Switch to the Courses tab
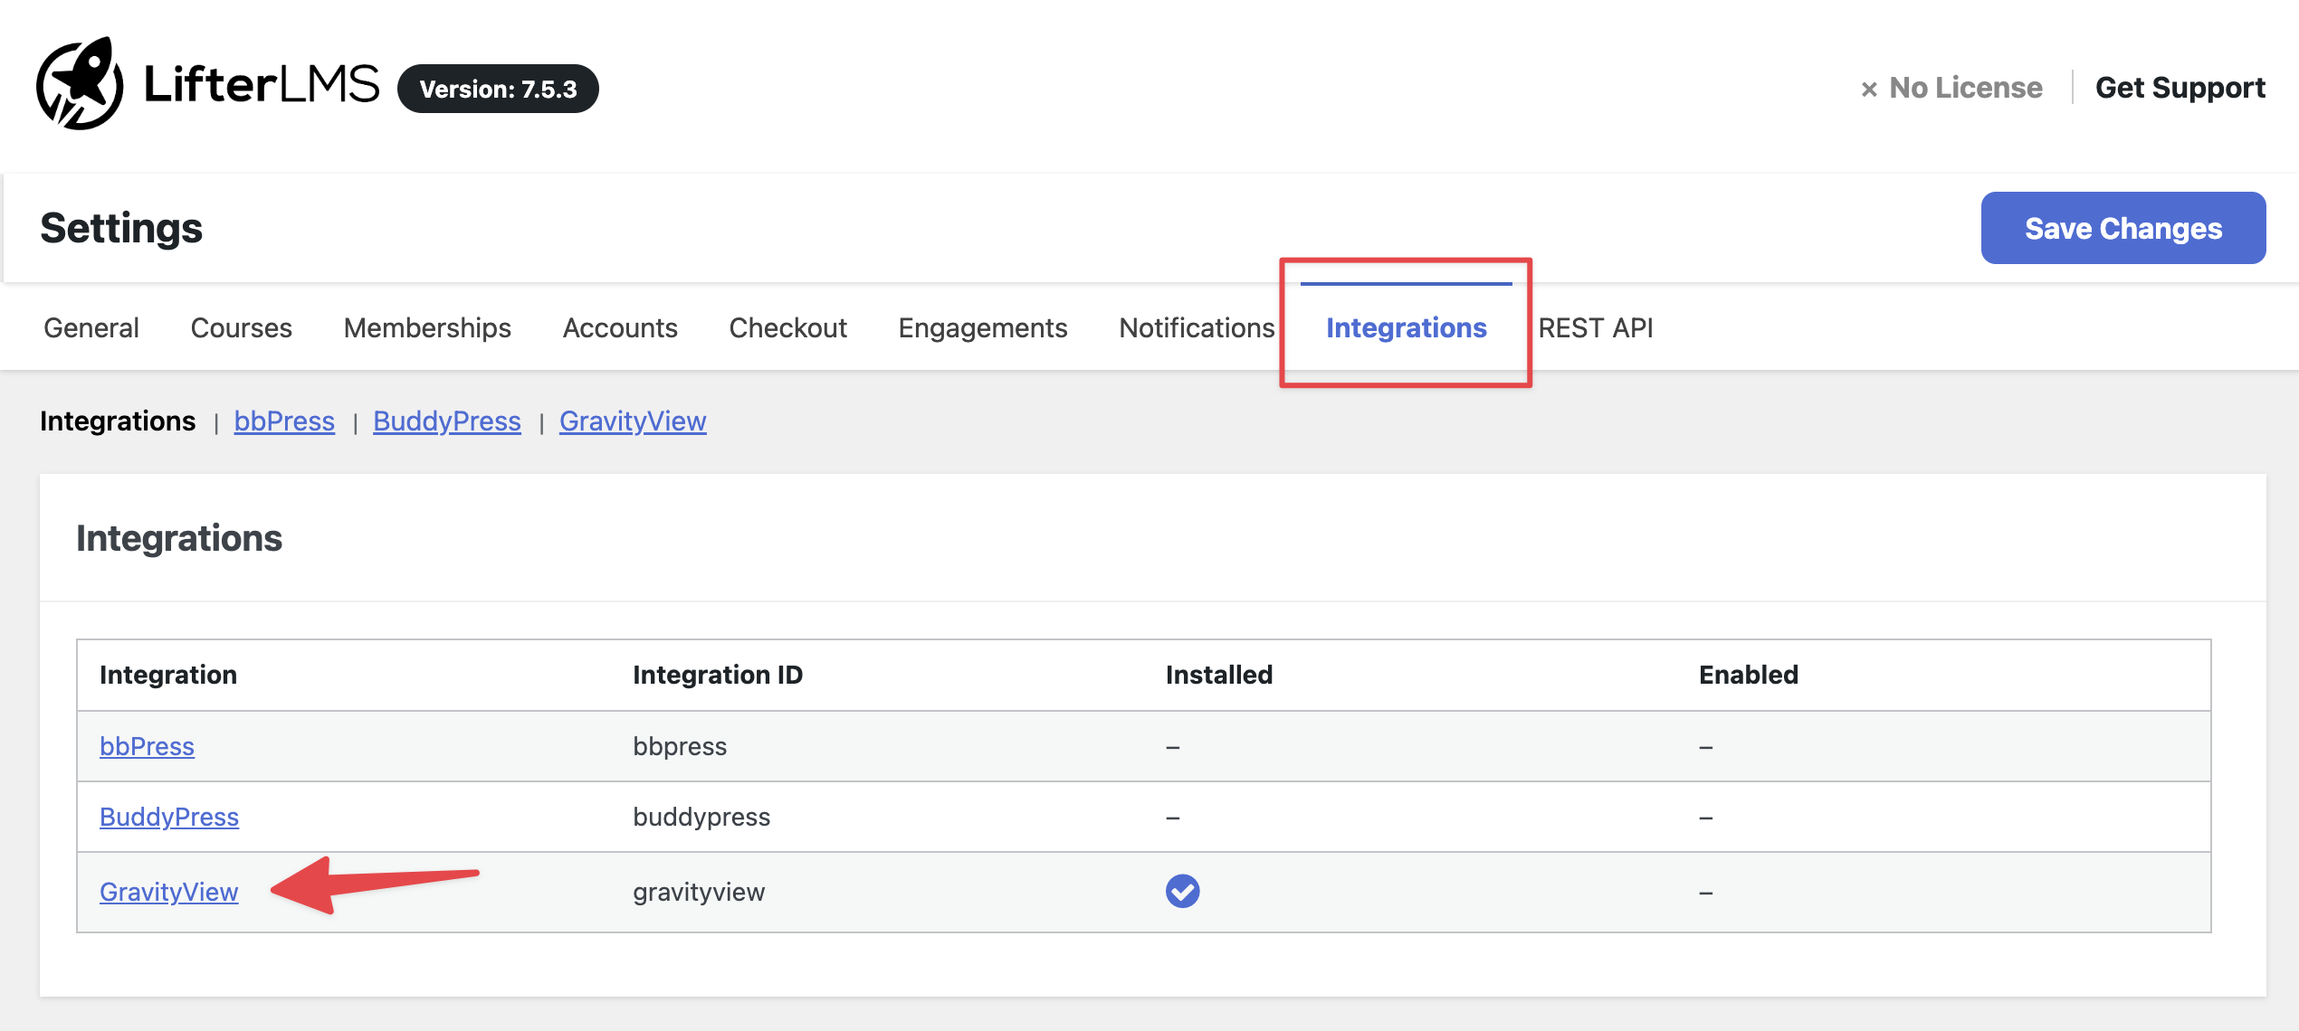Viewport: 2299px width, 1031px height. pos(242,327)
